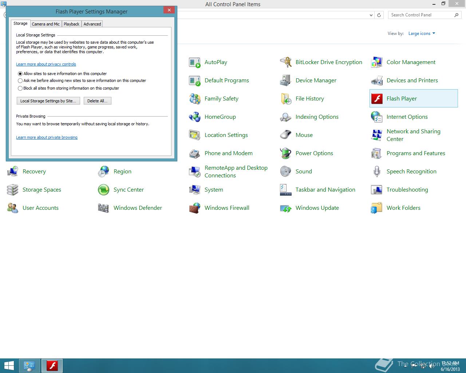Screen dimensions: 466x373
Task: Open the Location Settings icon
Action: click(195, 135)
